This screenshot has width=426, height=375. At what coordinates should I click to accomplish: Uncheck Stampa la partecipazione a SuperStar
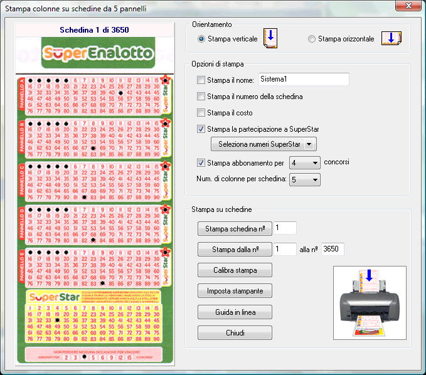coord(201,129)
